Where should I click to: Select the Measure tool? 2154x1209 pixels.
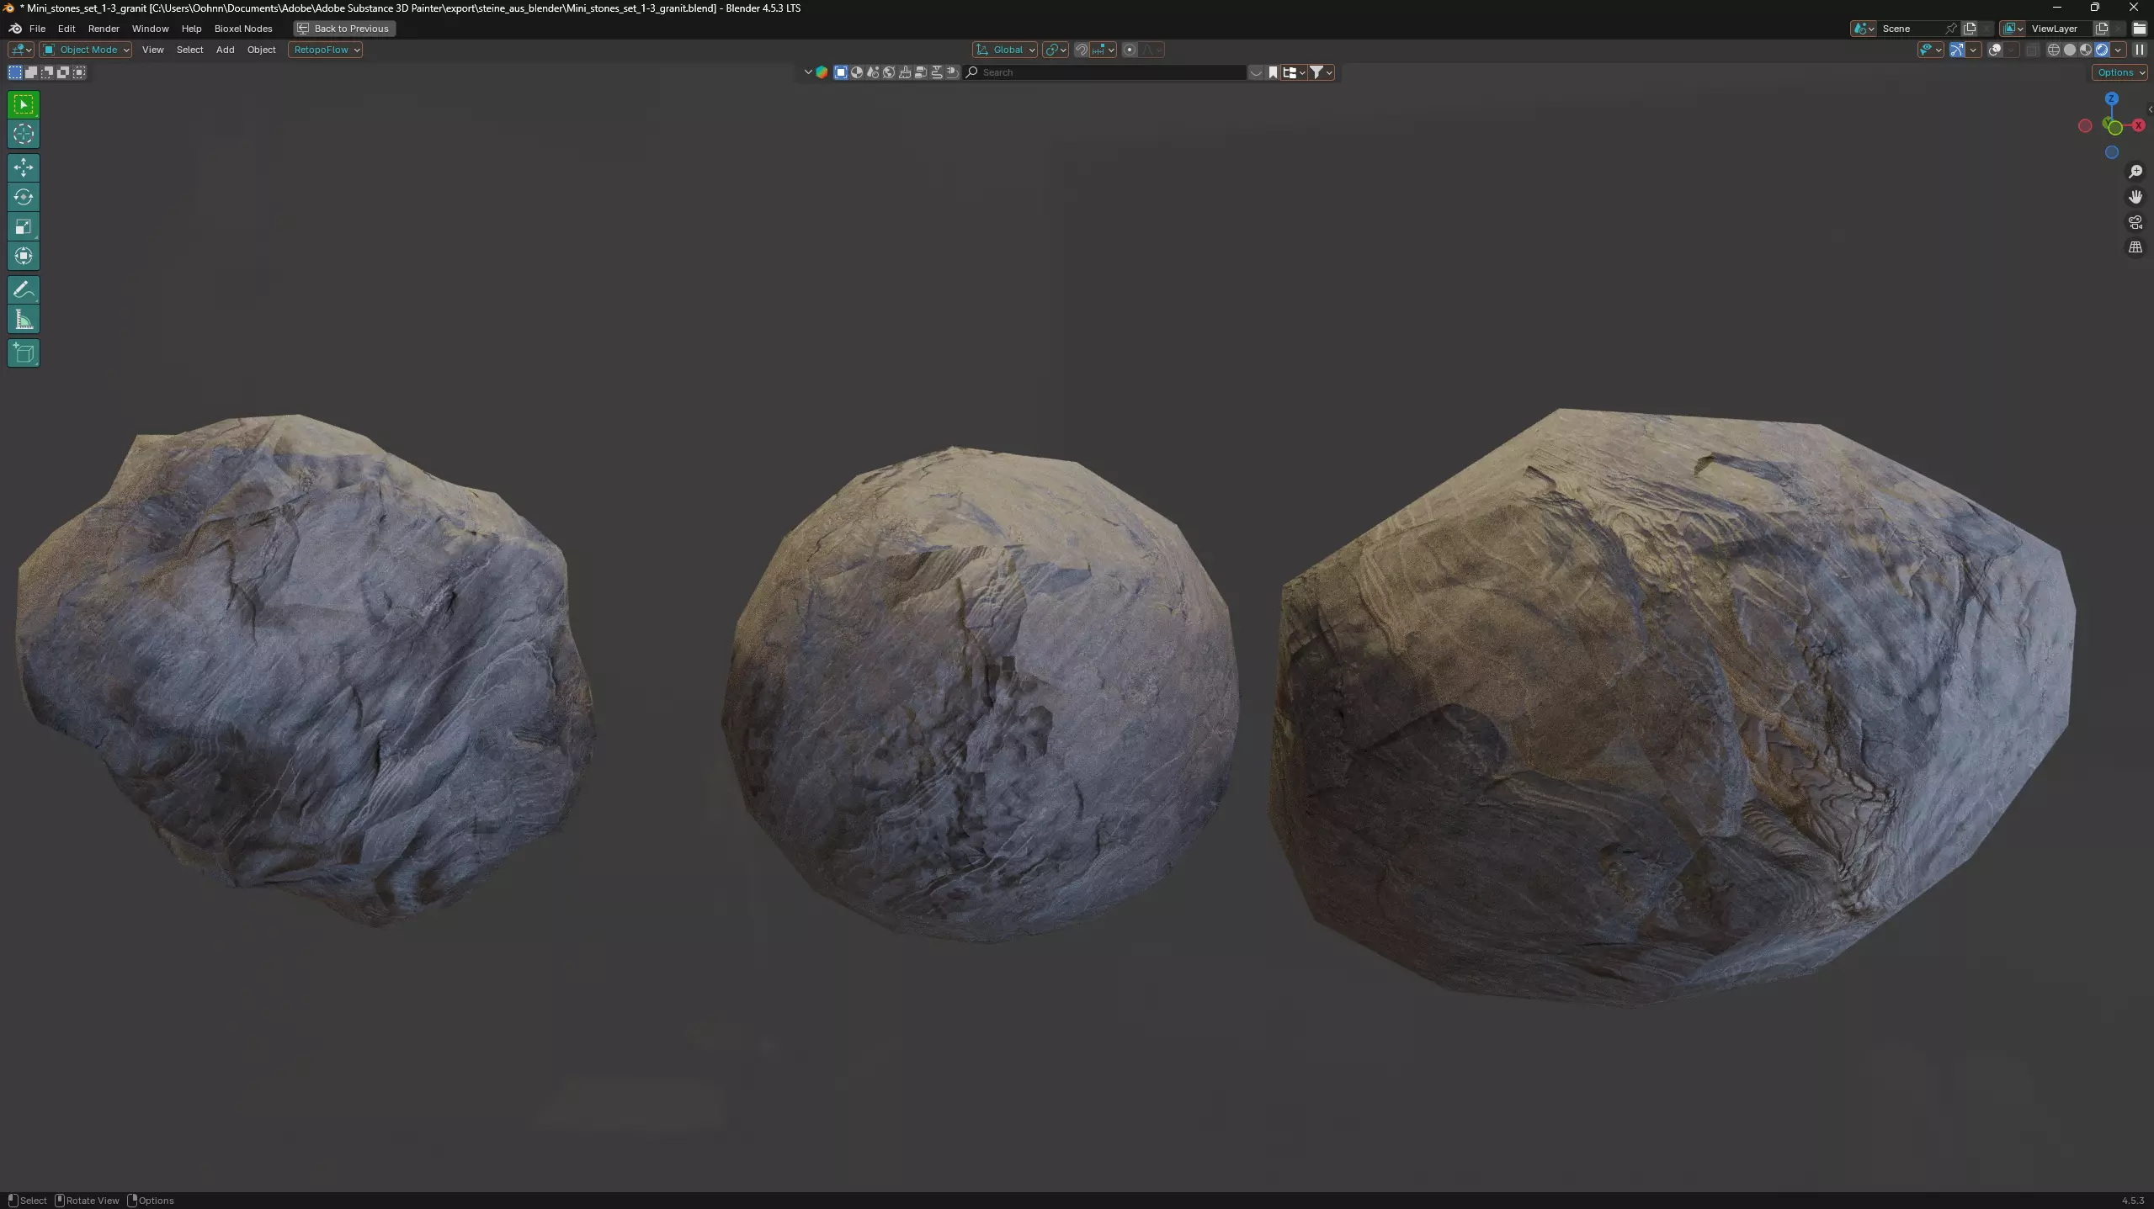pyautogui.click(x=24, y=320)
